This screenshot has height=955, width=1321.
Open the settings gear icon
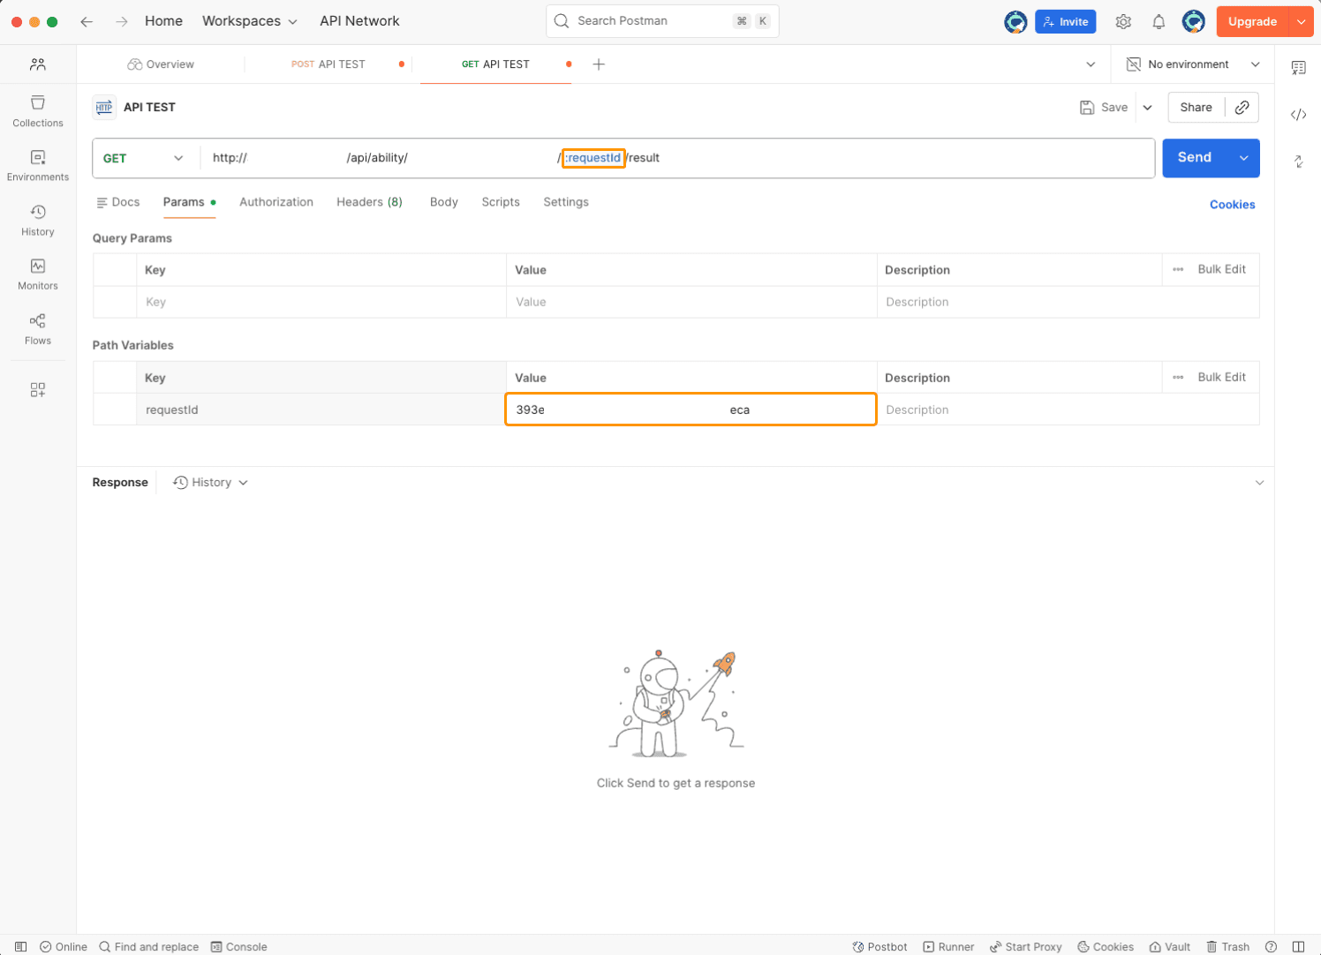point(1123,22)
